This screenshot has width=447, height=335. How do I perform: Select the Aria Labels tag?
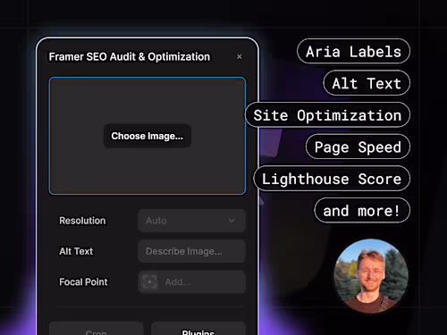point(353,51)
